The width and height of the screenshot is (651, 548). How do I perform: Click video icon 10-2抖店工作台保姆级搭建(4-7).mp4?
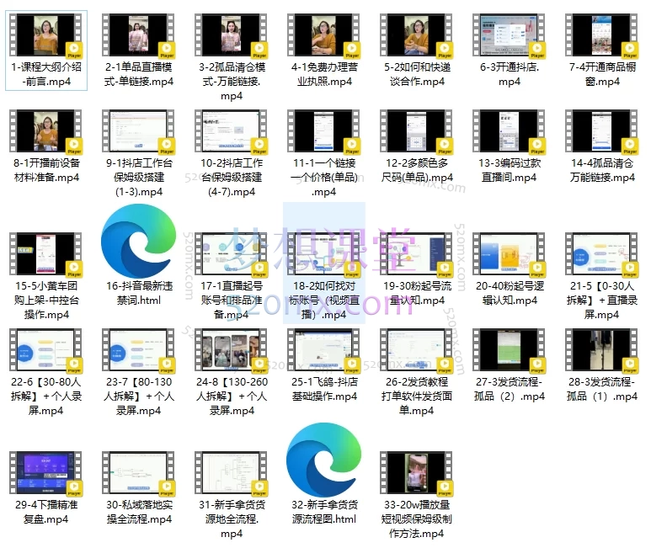pos(231,131)
